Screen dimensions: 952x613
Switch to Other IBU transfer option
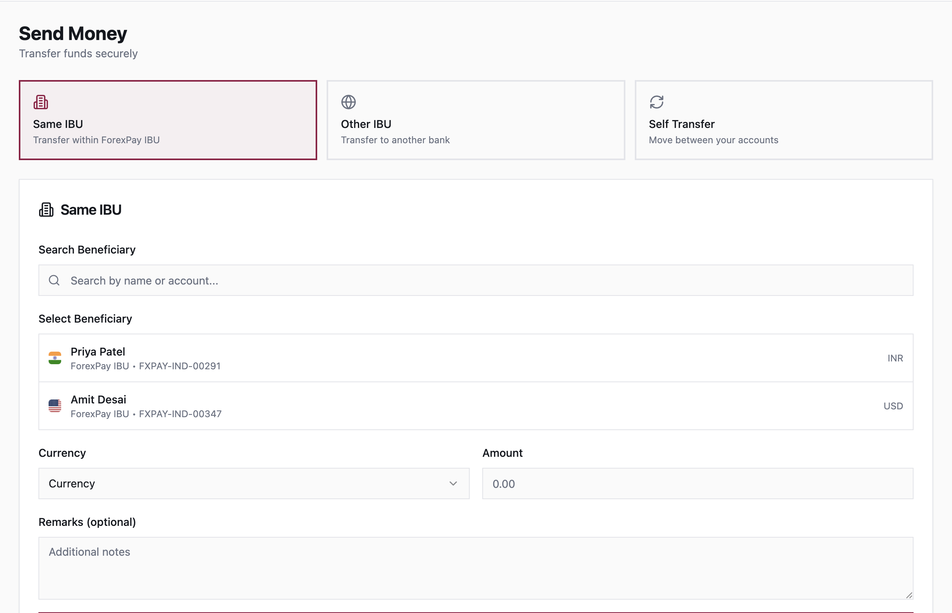[x=476, y=120]
